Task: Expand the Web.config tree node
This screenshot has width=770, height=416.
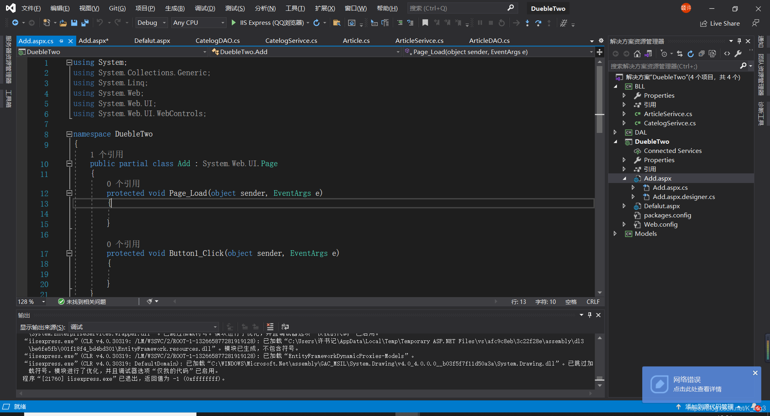Action: coord(624,224)
